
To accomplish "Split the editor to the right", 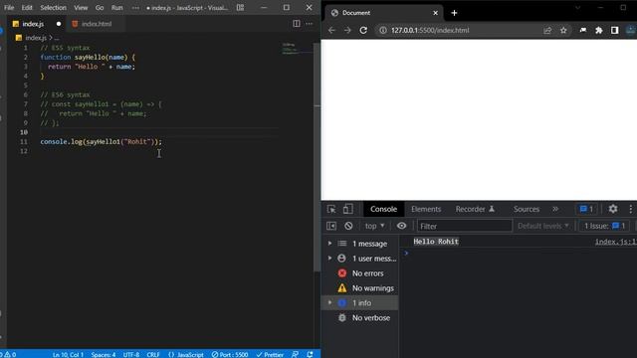I will pos(297,24).
